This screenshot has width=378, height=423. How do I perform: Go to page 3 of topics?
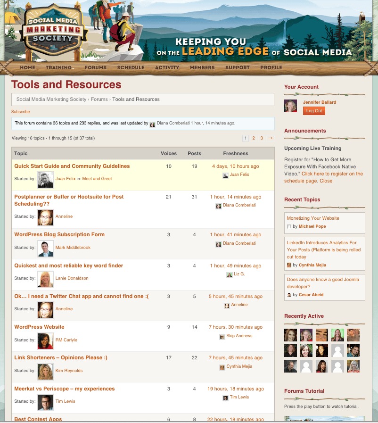(x=262, y=138)
